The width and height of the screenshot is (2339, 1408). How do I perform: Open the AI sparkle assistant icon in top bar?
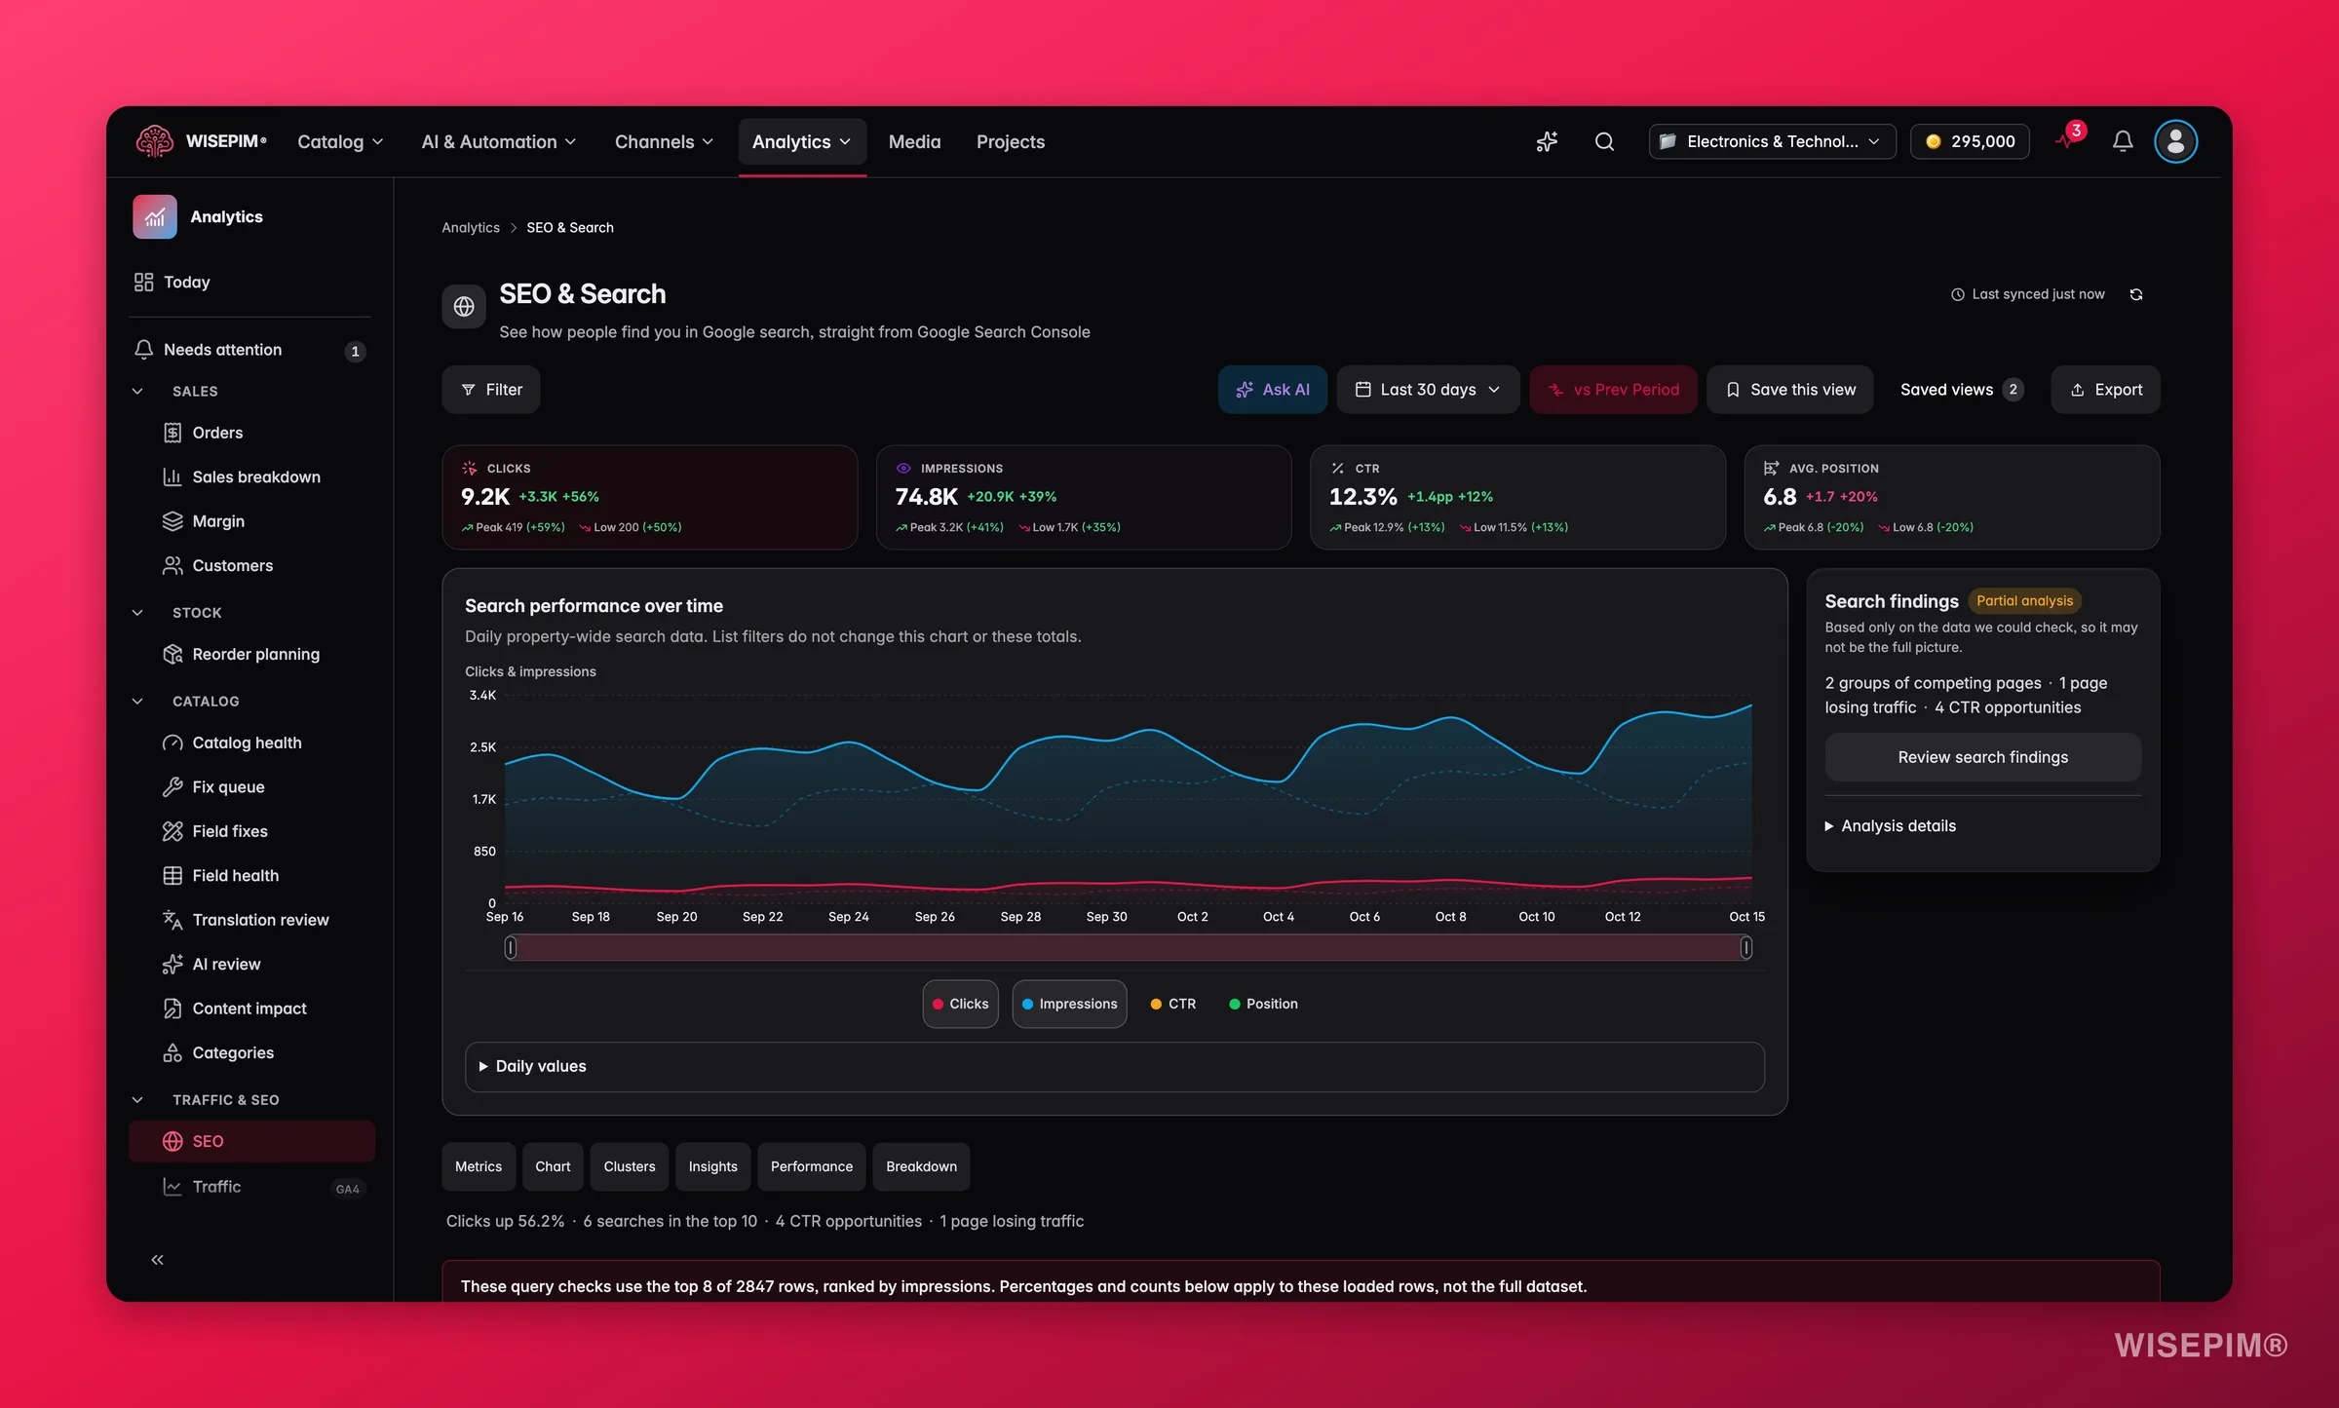tap(1547, 141)
